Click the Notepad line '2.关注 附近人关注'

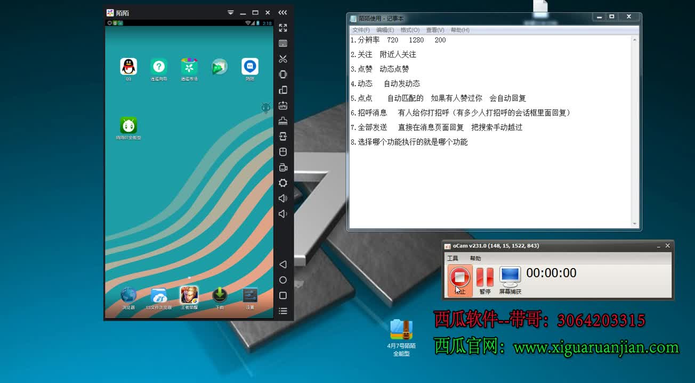383,54
